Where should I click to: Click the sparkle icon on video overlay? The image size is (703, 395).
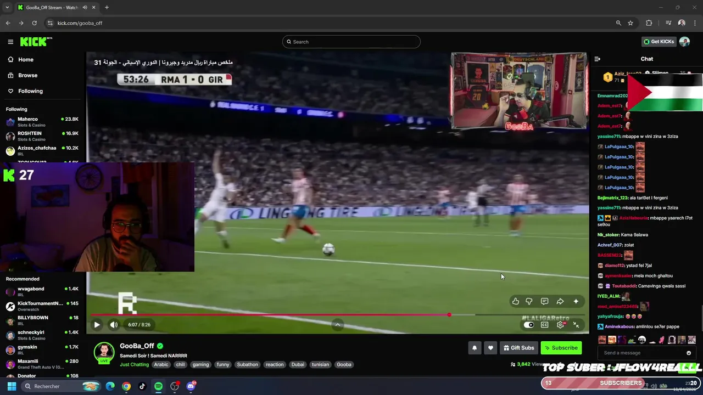[576, 301]
